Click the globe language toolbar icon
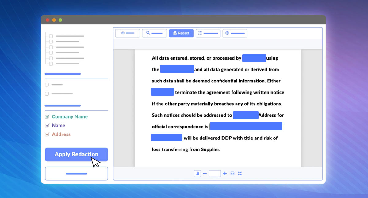368x198 pixels. pyautogui.click(x=235, y=33)
